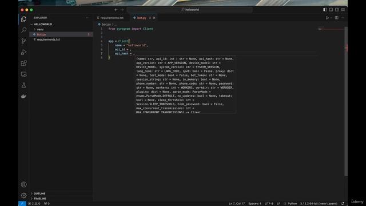Open the Manage gear settings
The width and height of the screenshot is (366, 206).
coord(23,195)
